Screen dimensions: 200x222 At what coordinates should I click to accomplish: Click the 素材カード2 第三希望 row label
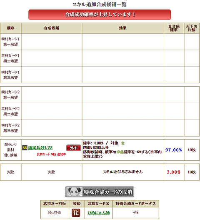10,128
